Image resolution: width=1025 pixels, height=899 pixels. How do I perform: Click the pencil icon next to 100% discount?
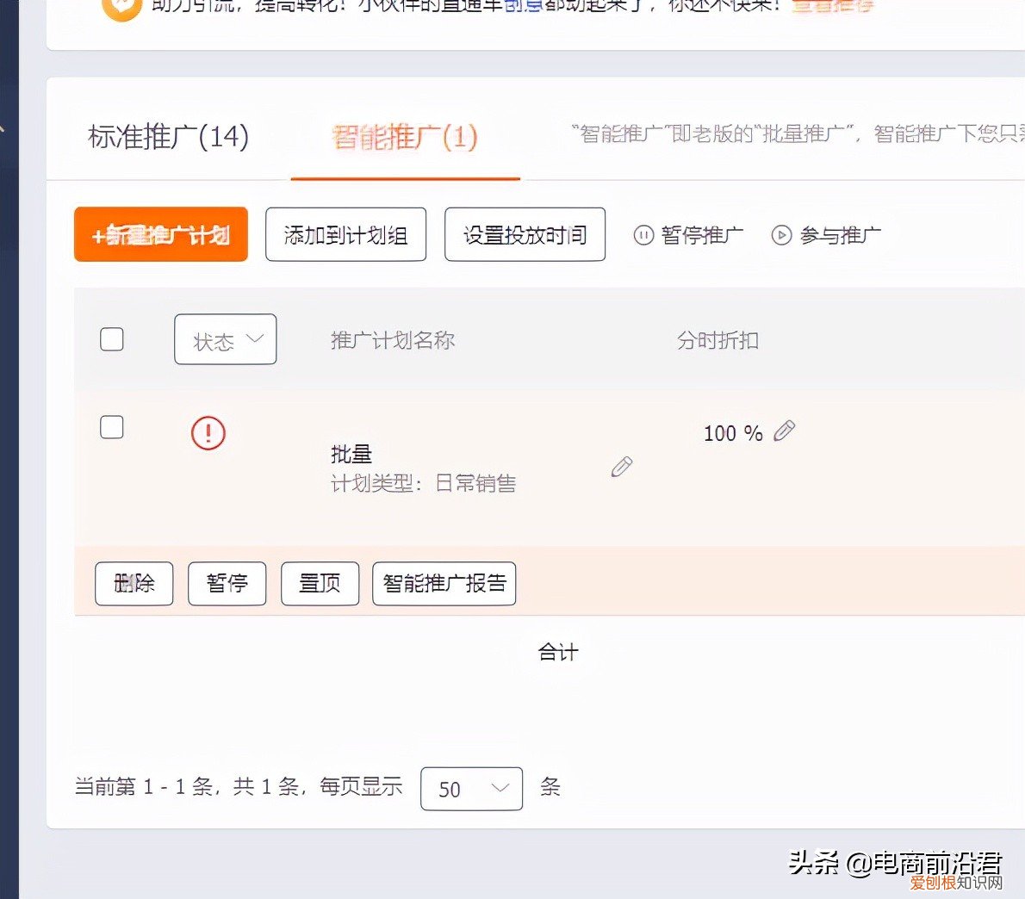click(x=785, y=431)
